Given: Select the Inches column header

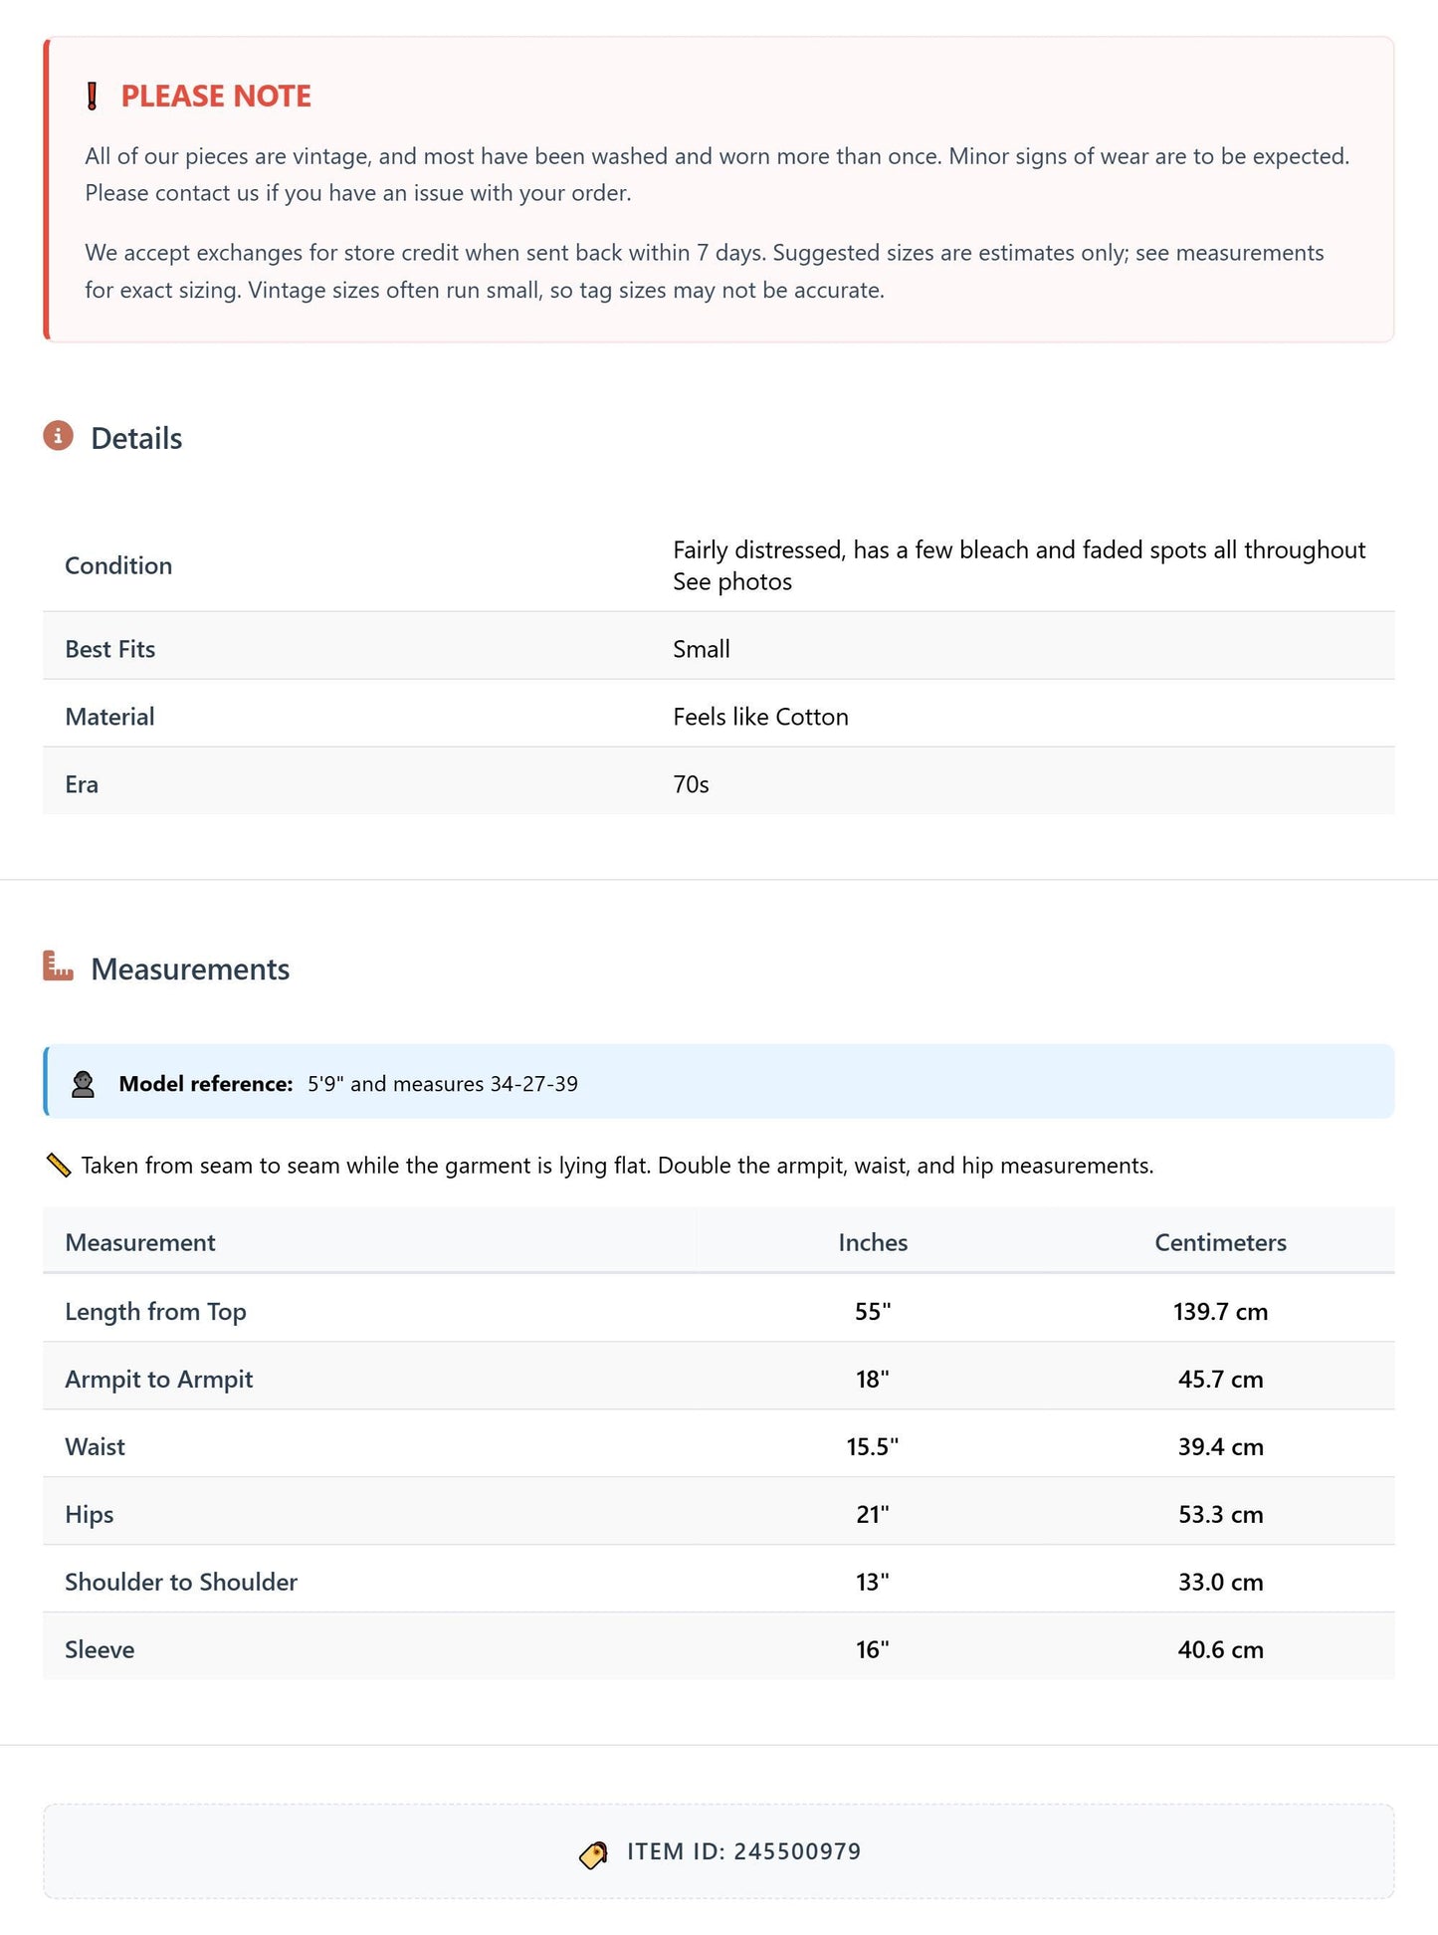Looking at the screenshot, I should pyautogui.click(x=873, y=1242).
